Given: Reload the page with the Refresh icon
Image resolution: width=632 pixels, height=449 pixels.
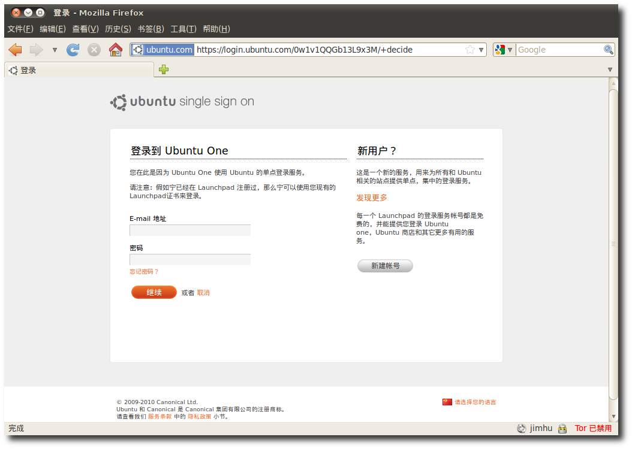Looking at the screenshot, I should (73, 50).
